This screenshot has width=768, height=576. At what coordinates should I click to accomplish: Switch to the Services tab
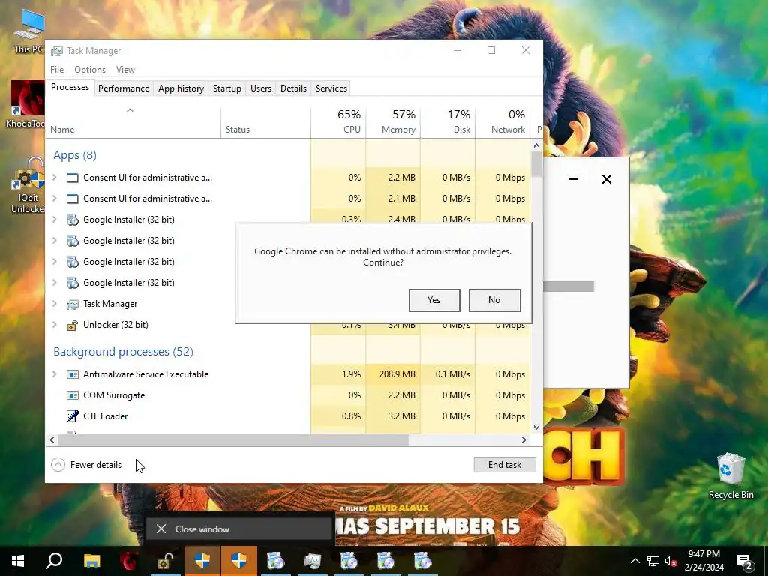point(331,88)
